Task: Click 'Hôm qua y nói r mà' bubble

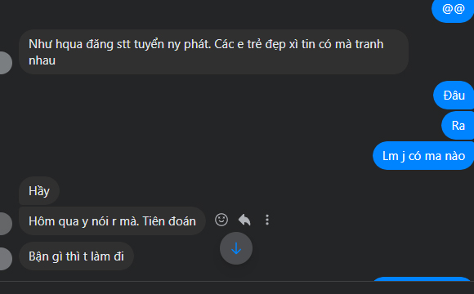Action: 112,220
